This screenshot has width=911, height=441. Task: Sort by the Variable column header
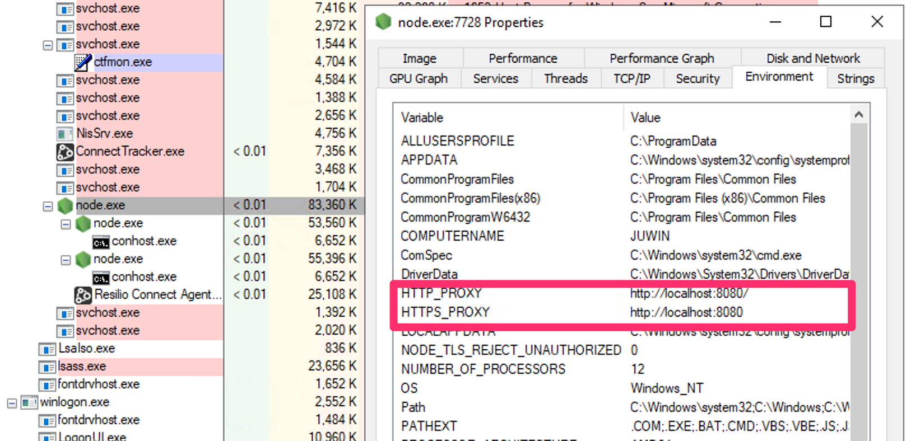tap(422, 118)
